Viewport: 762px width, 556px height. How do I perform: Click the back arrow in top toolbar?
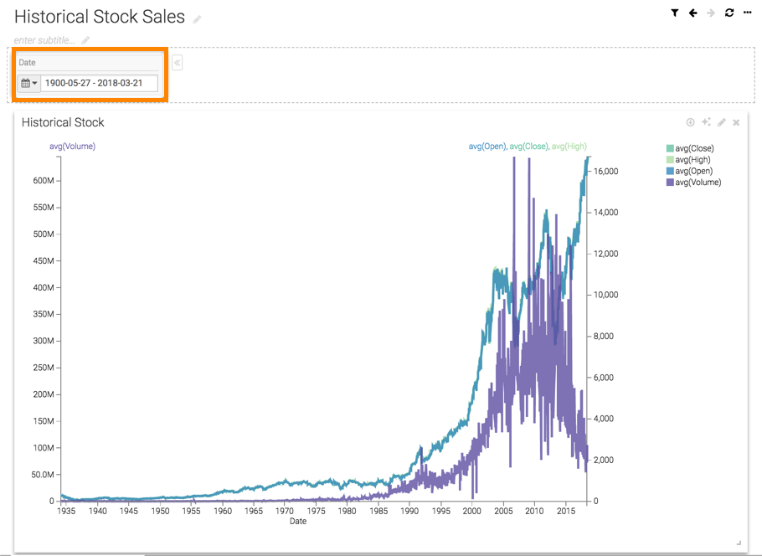(693, 13)
